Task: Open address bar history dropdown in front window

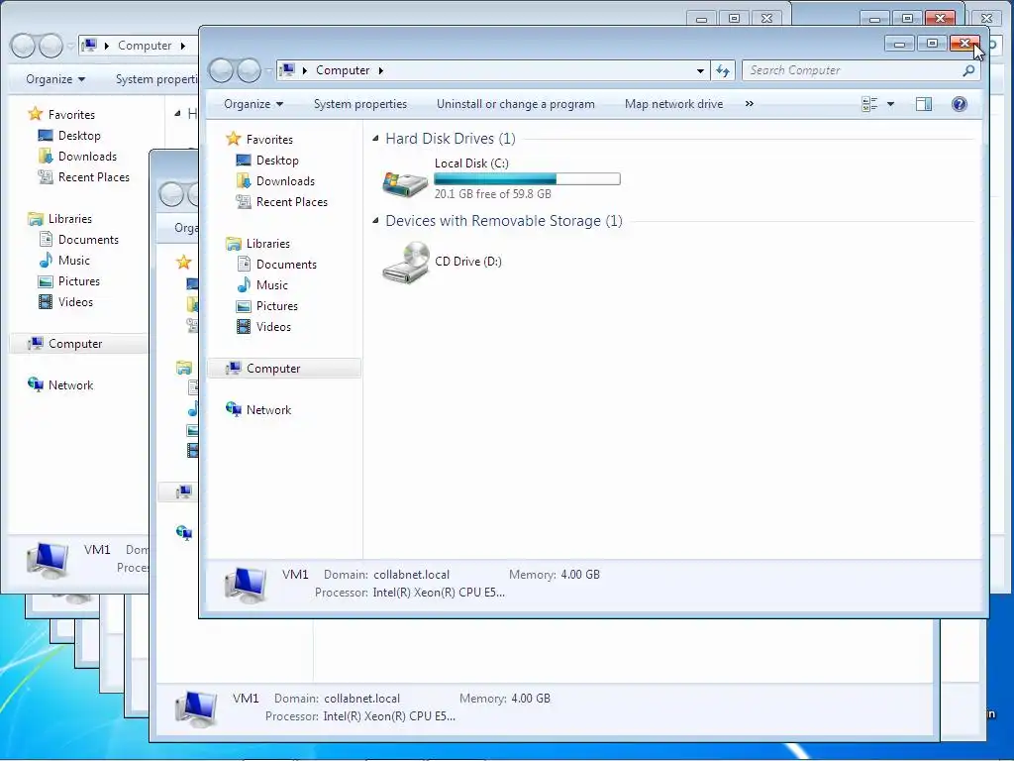Action: (700, 70)
